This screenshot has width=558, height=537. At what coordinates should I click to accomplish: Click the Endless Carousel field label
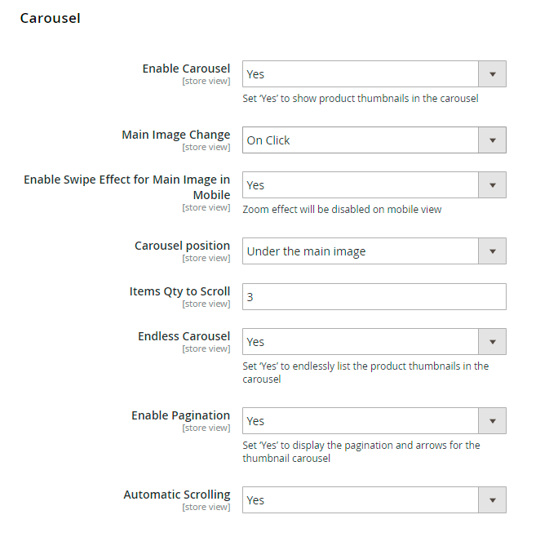184,336
